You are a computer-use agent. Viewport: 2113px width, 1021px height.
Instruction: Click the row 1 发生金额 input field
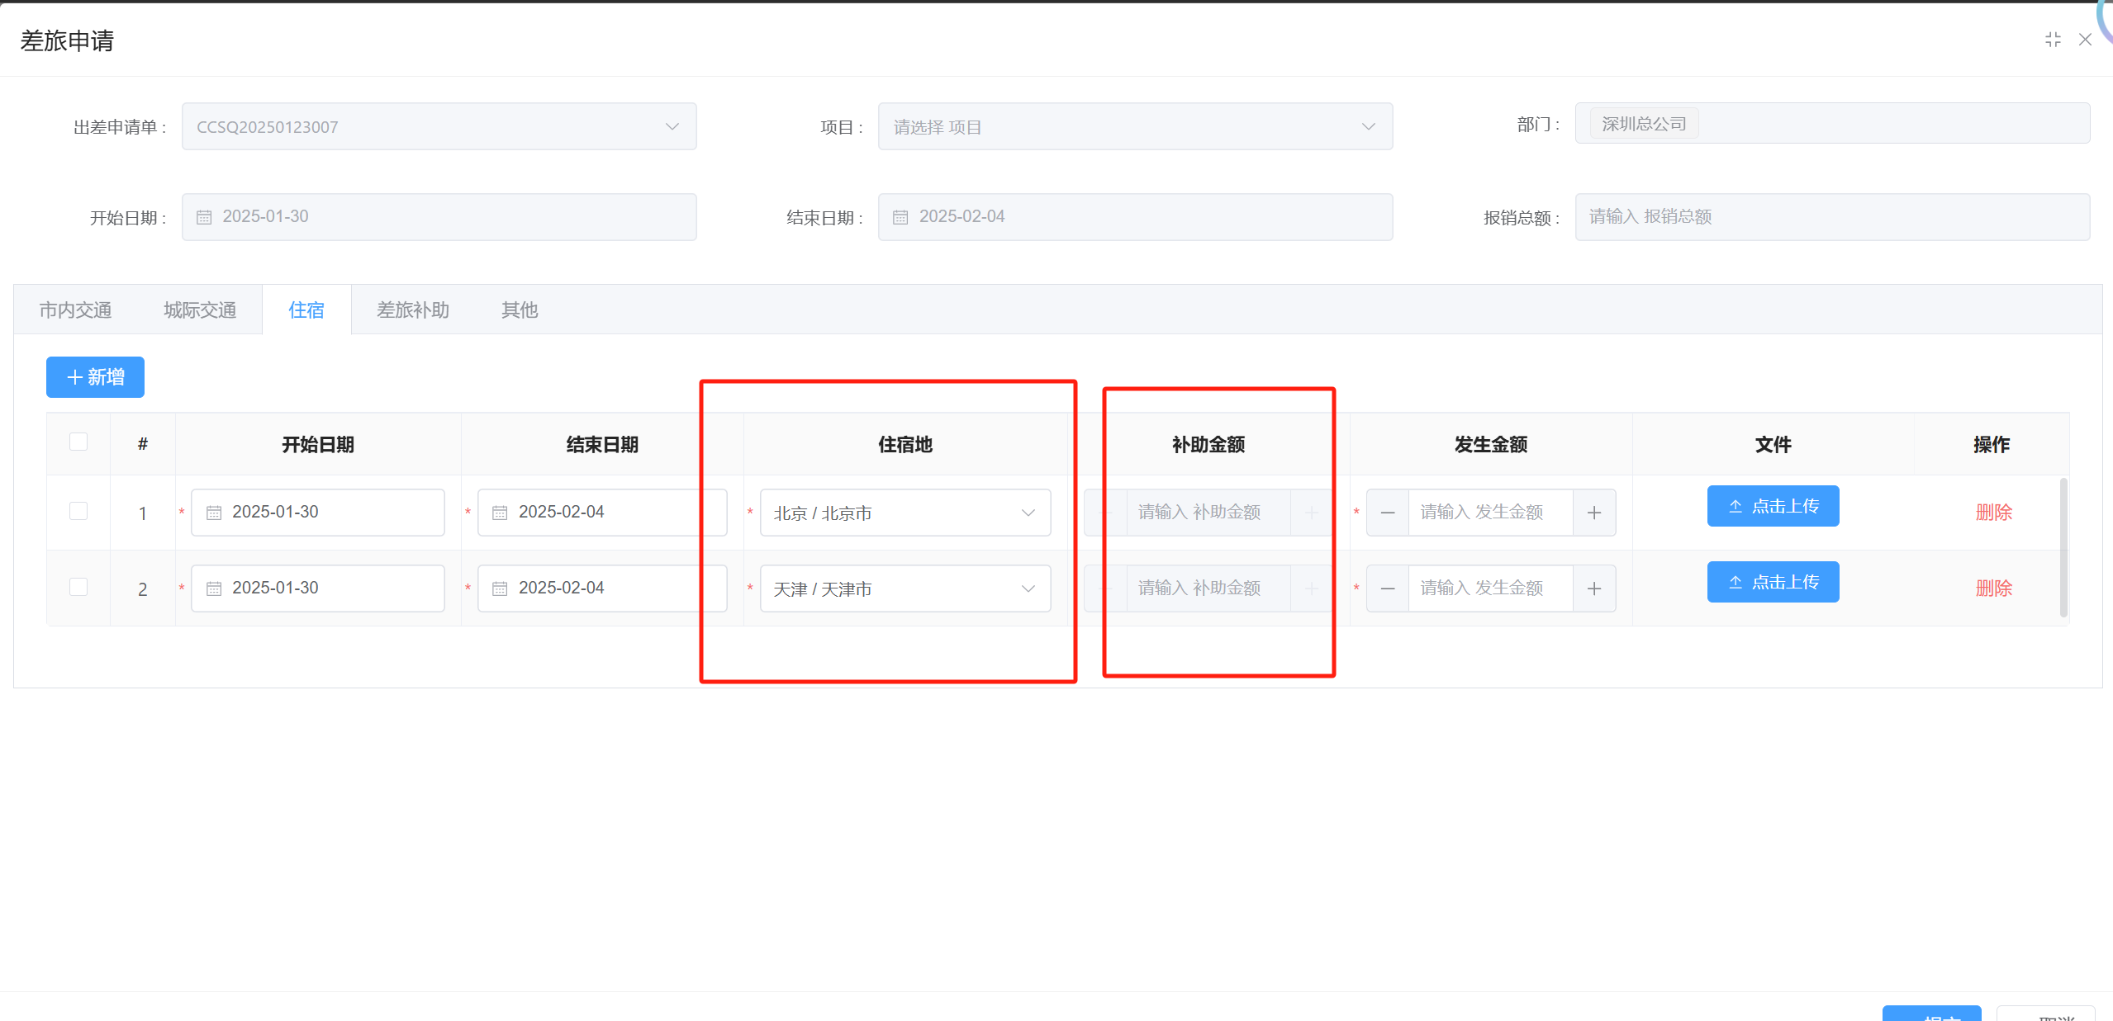[1489, 513]
